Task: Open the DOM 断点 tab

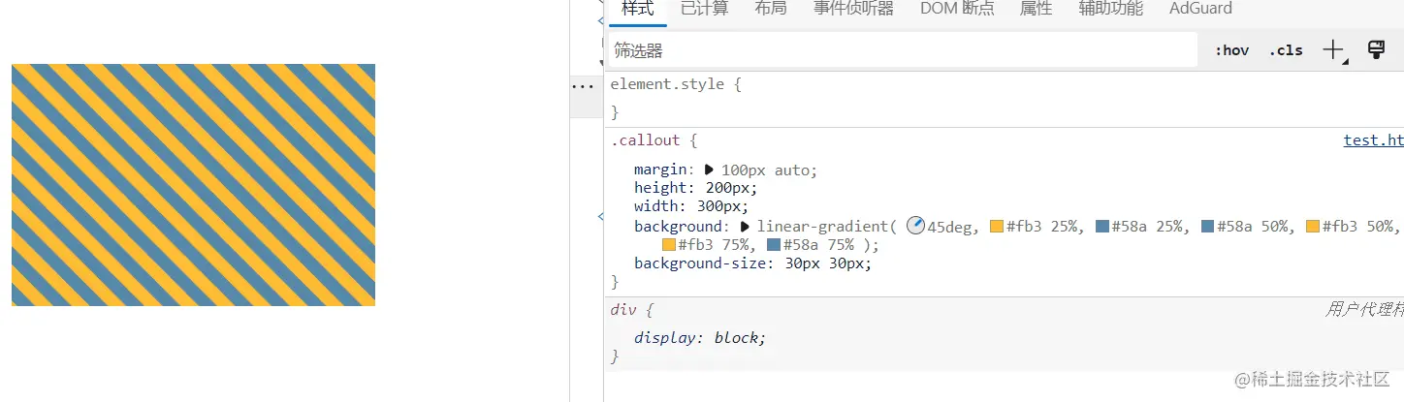Action: click(x=957, y=9)
